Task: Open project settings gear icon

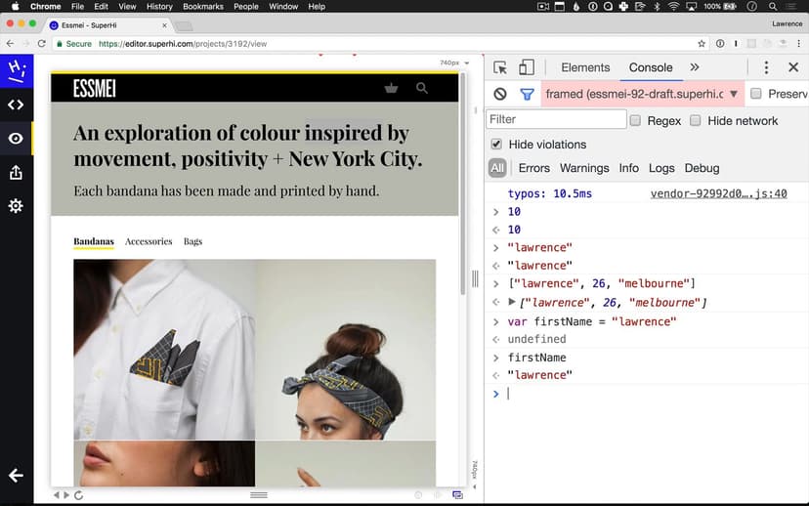Action: point(16,206)
